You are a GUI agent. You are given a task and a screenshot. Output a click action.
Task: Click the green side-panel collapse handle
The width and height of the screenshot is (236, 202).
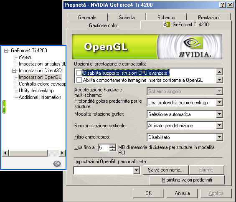[x=4, y=107]
